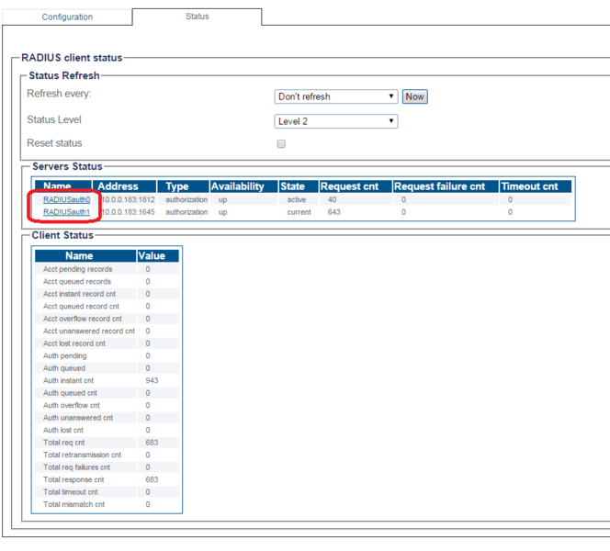The width and height of the screenshot is (610, 551).
Task: Expand the Status Level dropdown
Action: click(335, 121)
